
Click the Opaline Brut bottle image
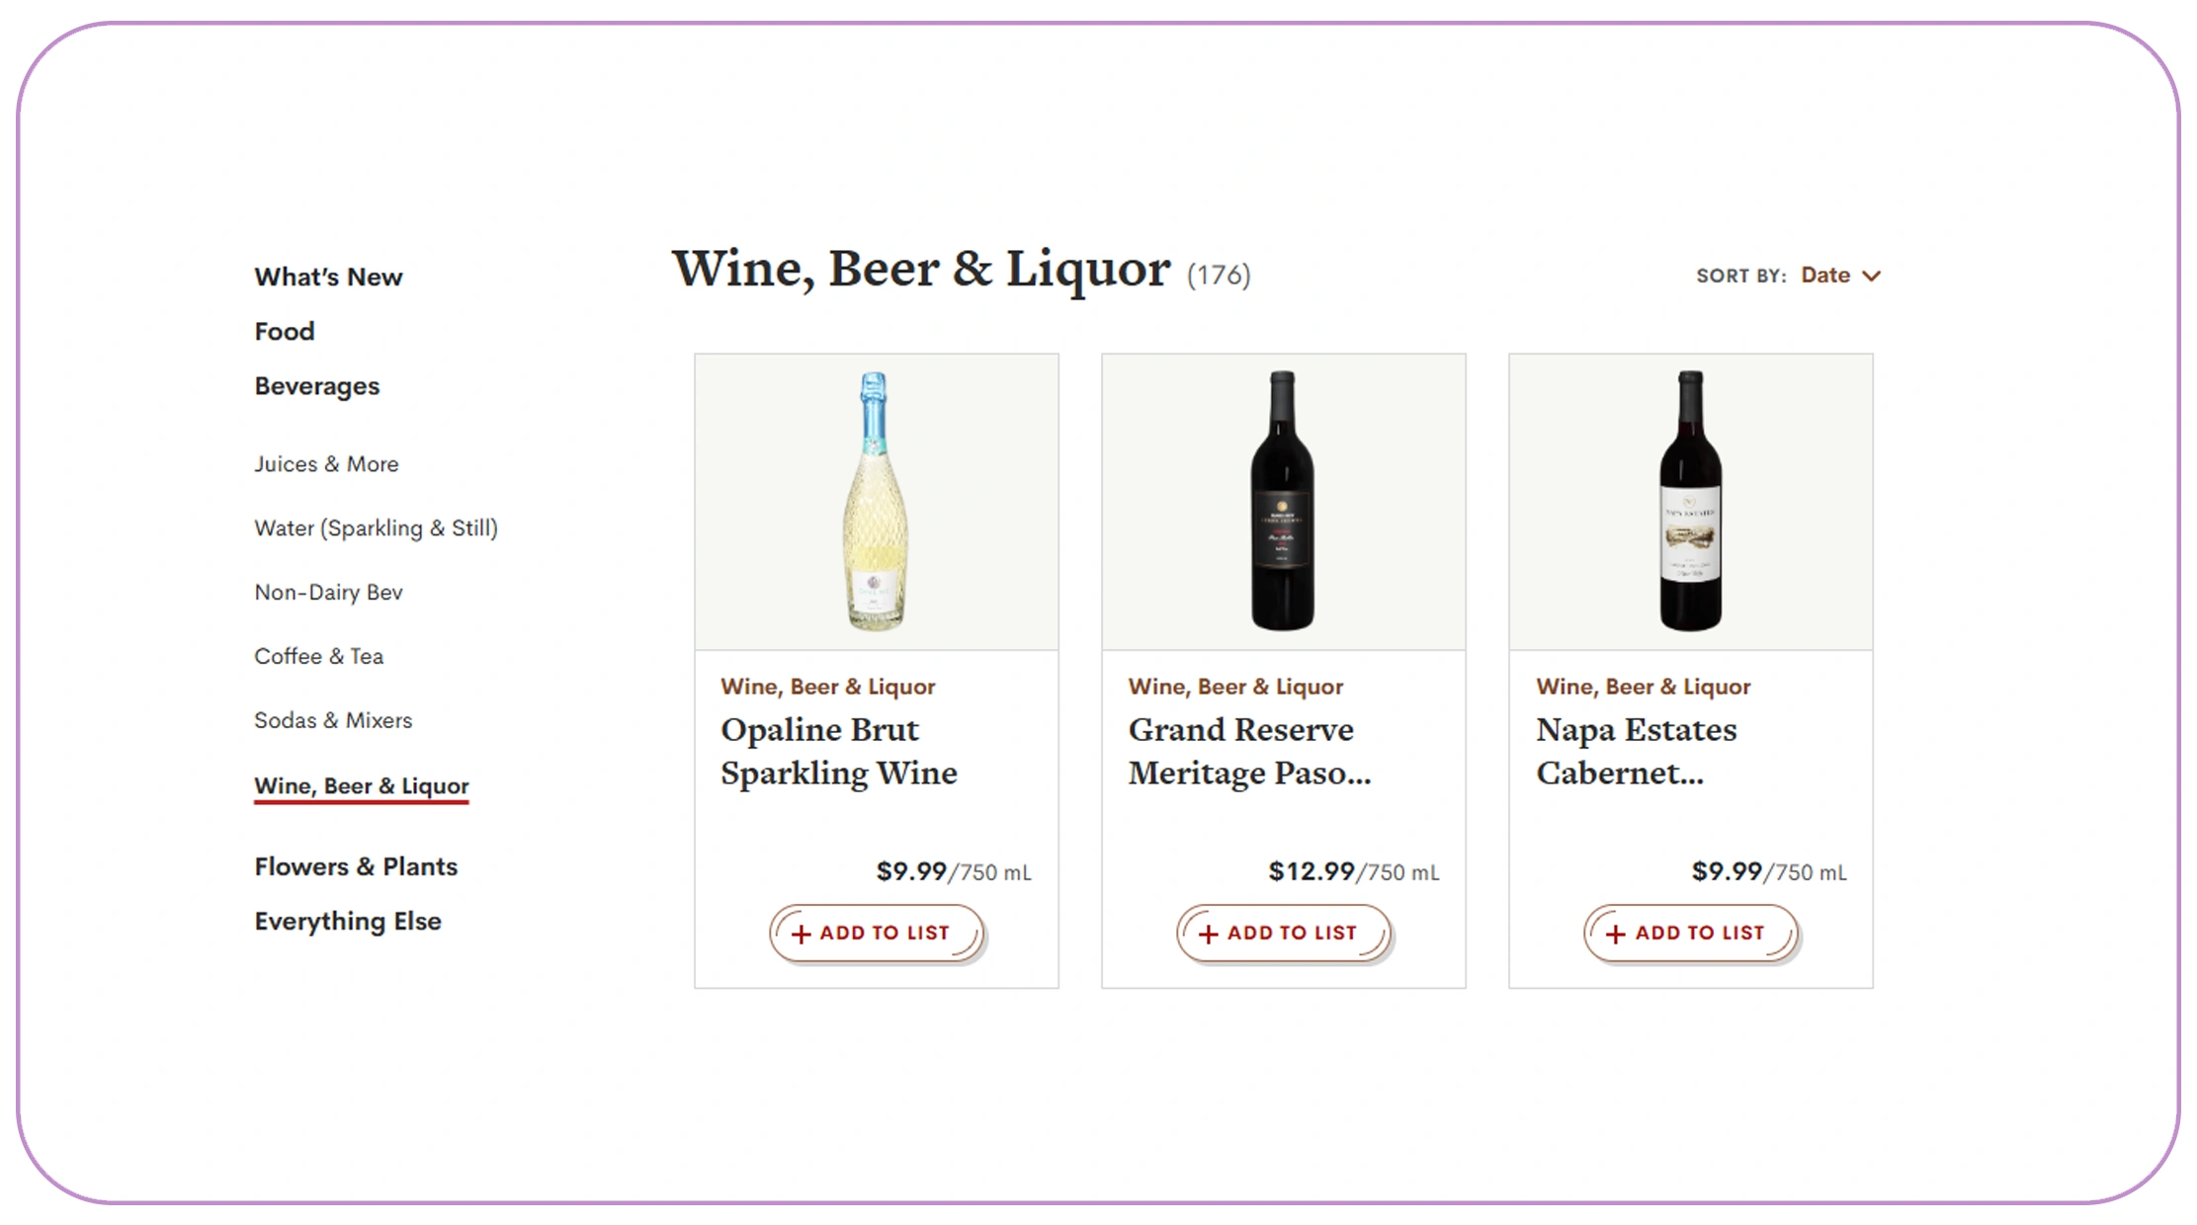876,501
